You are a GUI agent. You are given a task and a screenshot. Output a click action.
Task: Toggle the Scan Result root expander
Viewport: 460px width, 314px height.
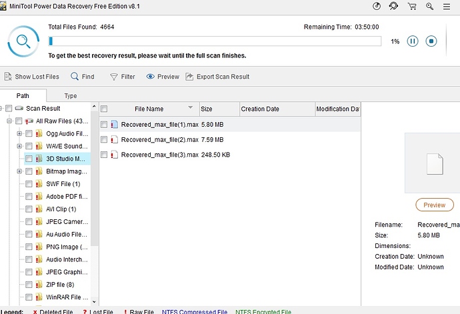pyautogui.click(x=1, y=108)
